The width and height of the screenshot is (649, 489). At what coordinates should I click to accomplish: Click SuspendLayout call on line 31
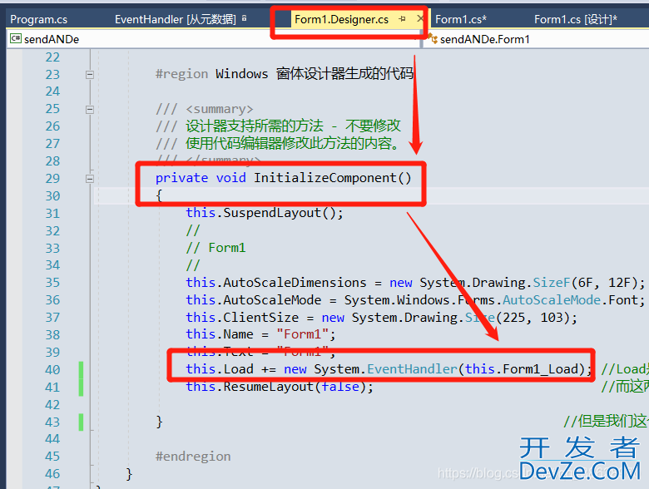(272, 213)
